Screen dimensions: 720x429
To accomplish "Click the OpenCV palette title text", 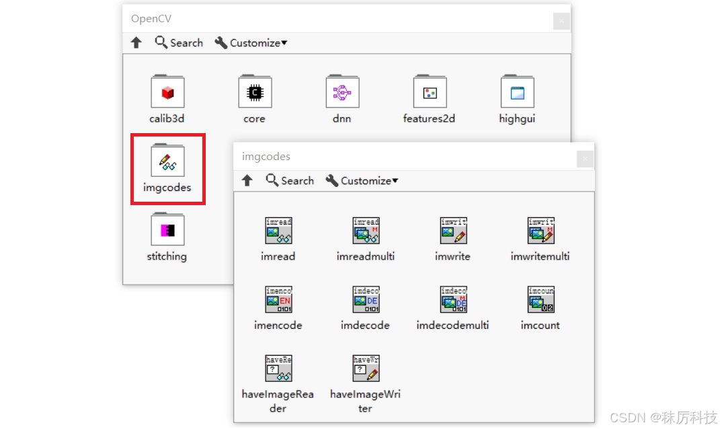I will coord(151,19).
